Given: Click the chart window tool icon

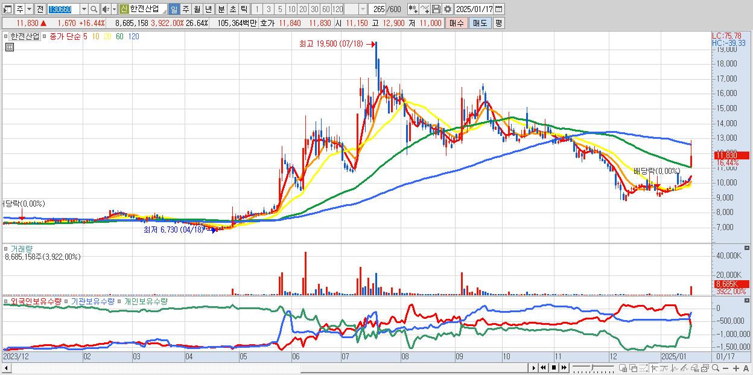Looking at the screenshot, I should (705, 368).
